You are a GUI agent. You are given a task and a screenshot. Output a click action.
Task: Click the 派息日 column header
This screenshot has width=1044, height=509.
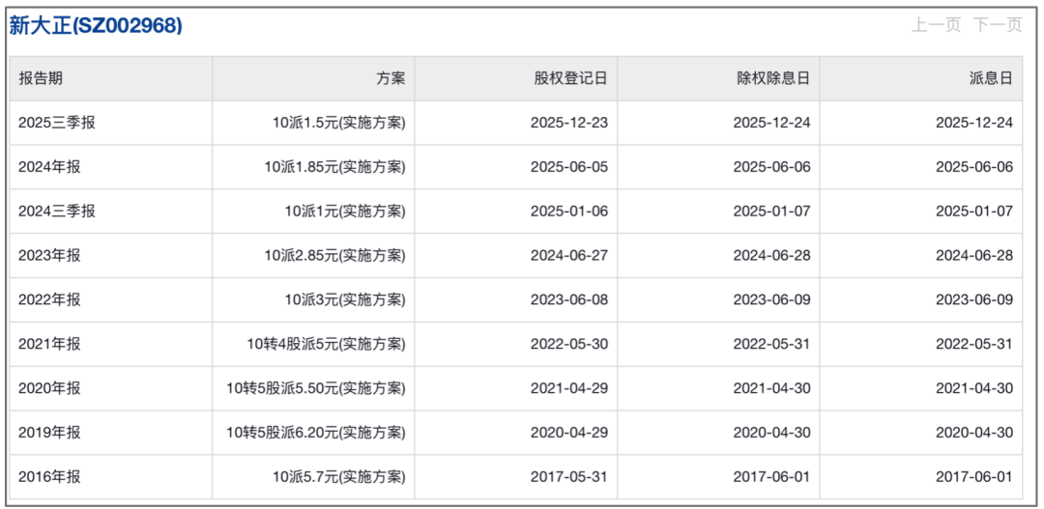tap(991, 79)
